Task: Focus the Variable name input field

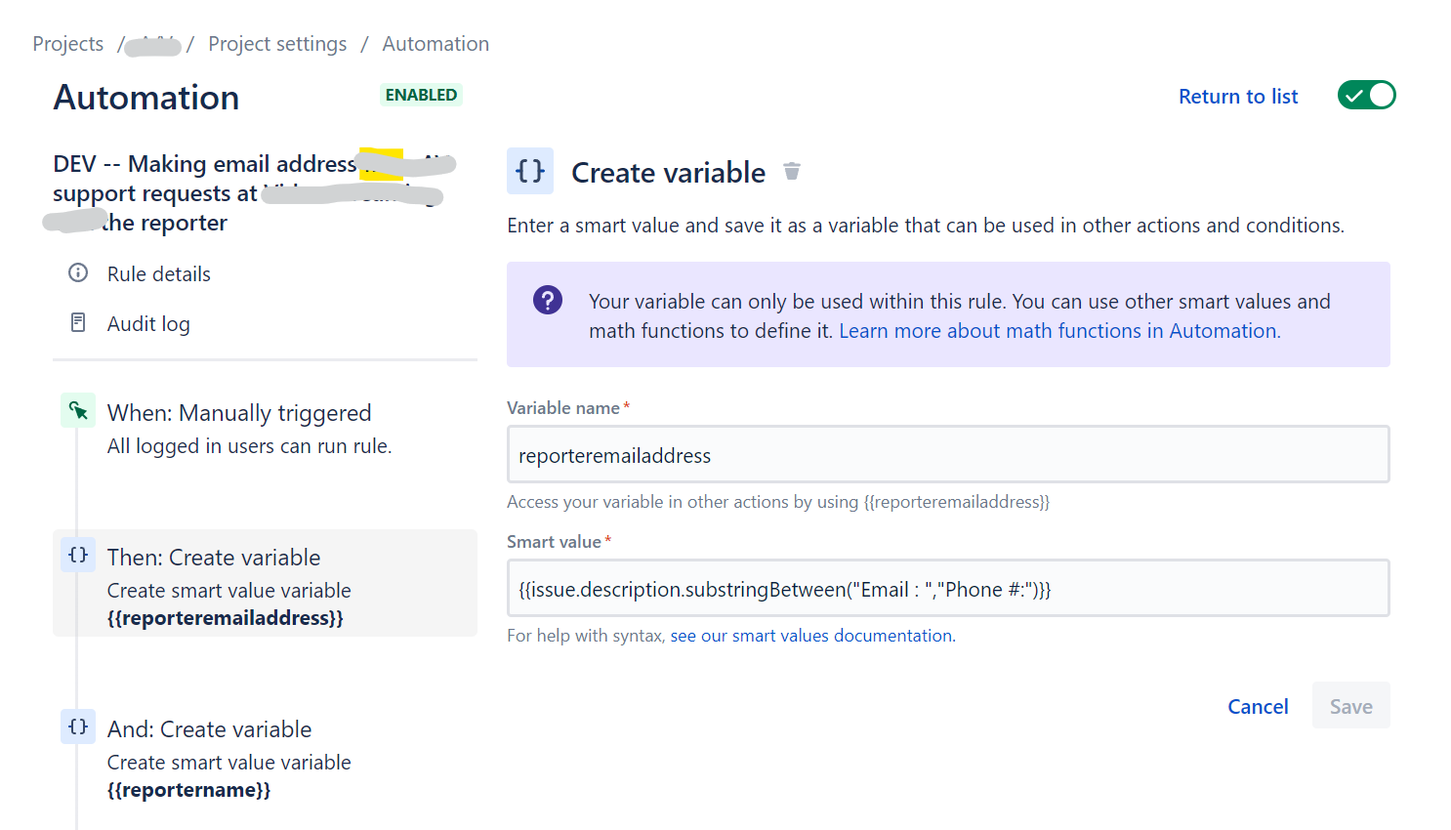Action: click(x=948, y=455)
